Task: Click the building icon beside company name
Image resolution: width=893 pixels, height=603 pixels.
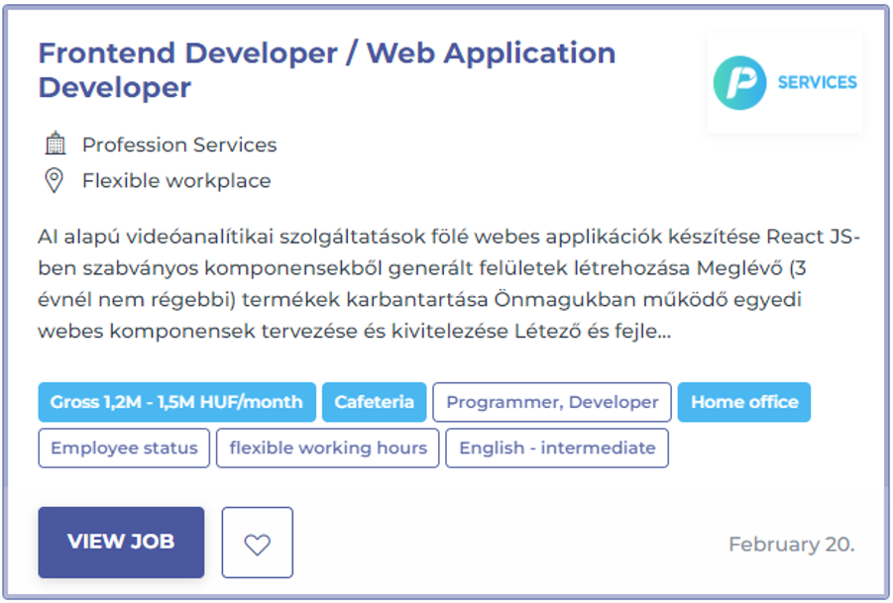Action: tap(56, 145)
